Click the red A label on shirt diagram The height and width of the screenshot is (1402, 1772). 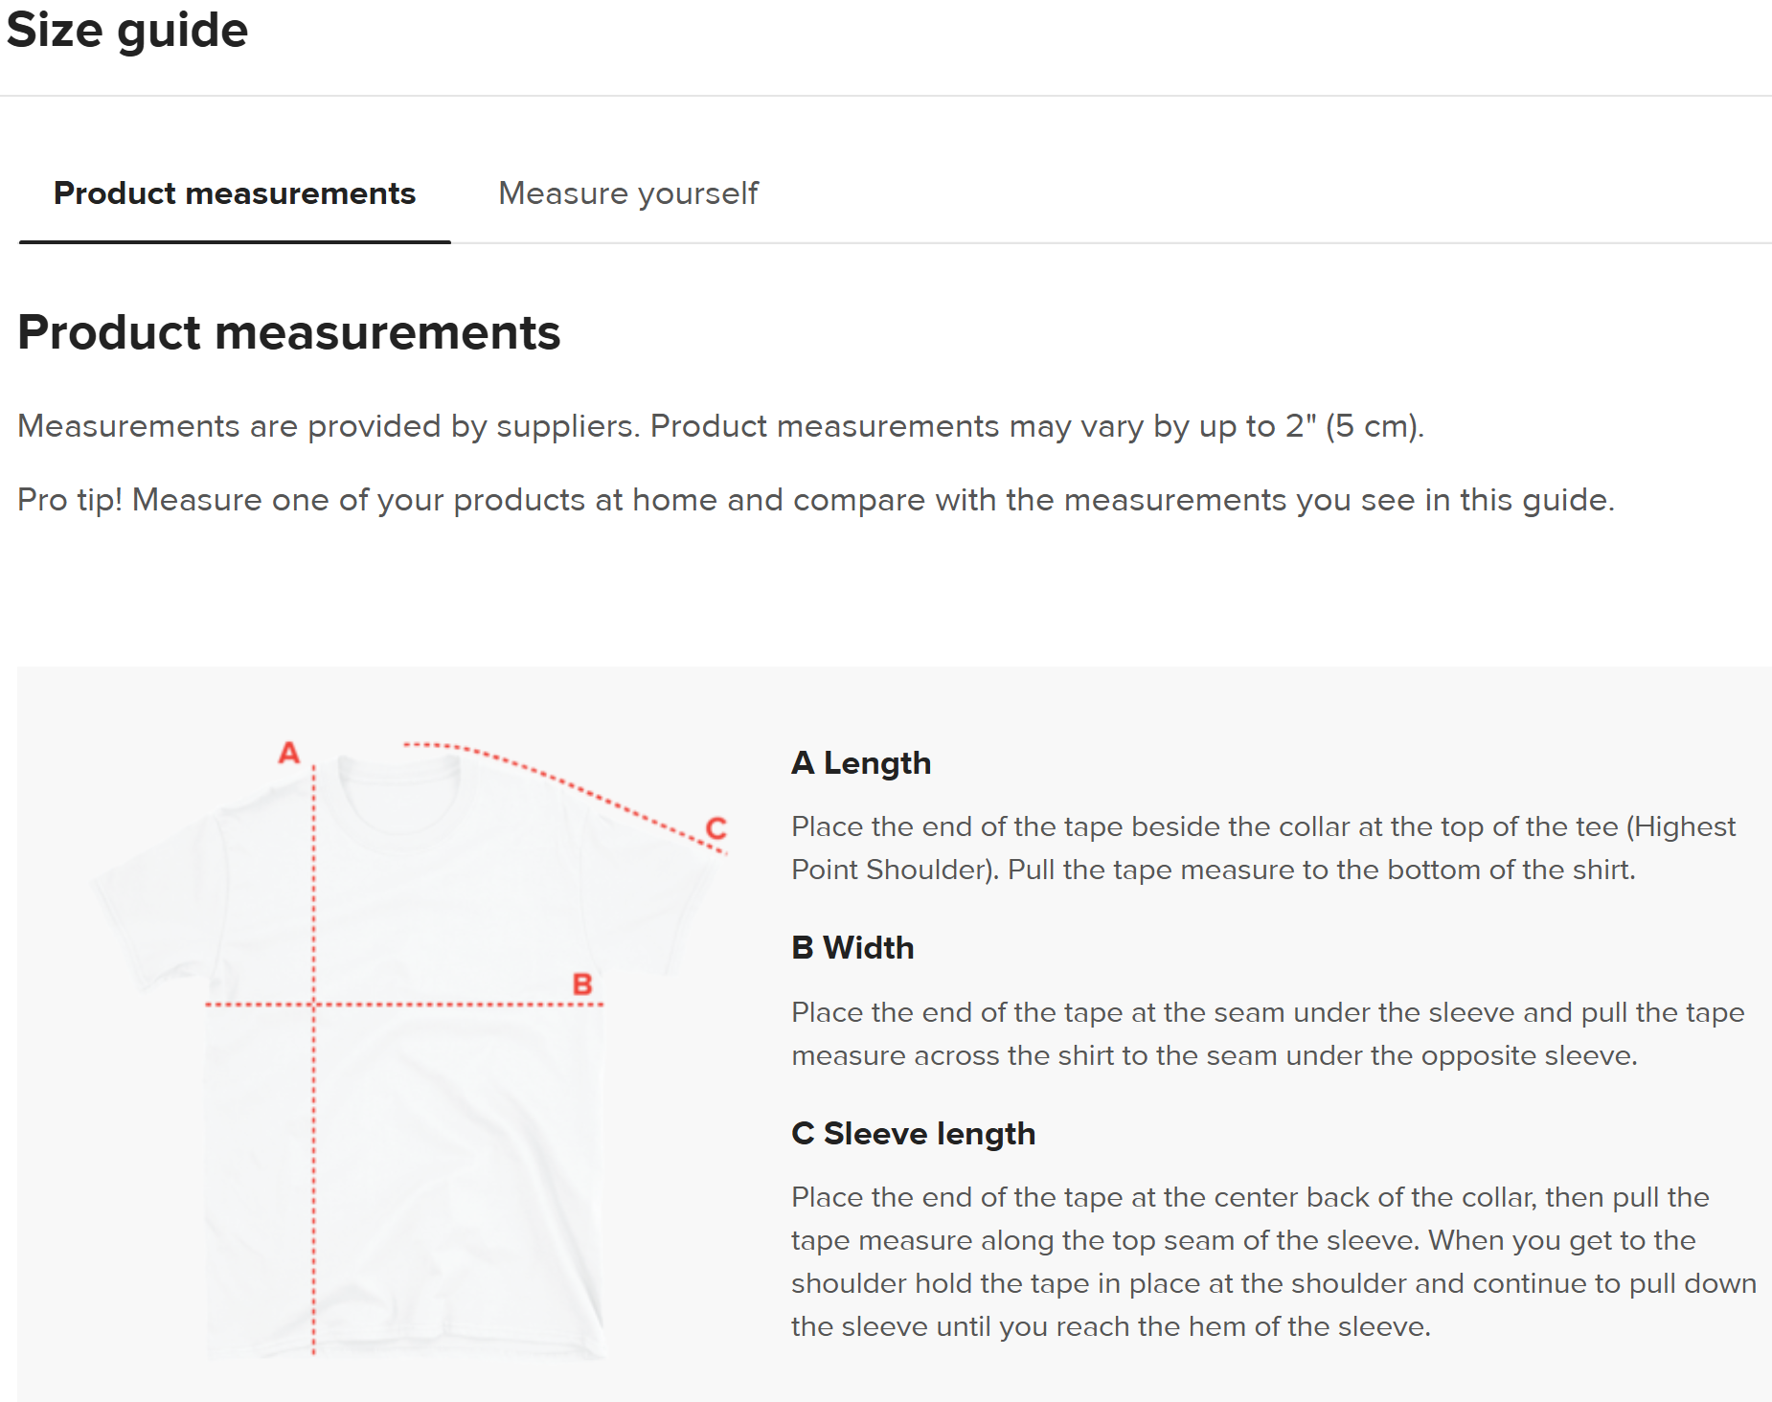(x=288, y=753)
